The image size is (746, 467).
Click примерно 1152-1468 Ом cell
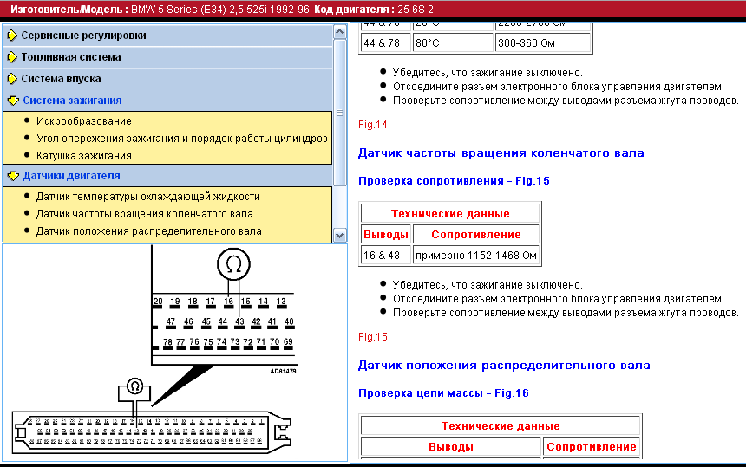tap(475, 255)
